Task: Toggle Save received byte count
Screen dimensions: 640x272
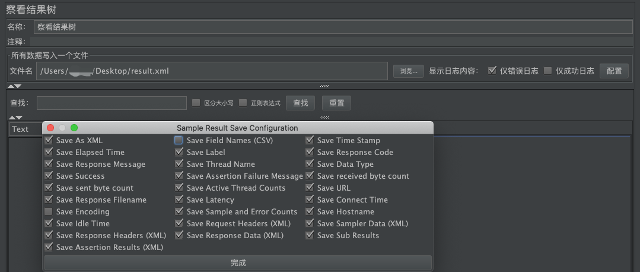Action: [310, 176]
